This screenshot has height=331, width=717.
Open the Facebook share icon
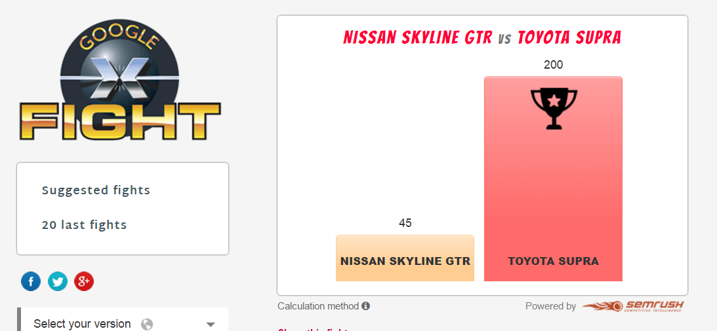coord(31,281)
